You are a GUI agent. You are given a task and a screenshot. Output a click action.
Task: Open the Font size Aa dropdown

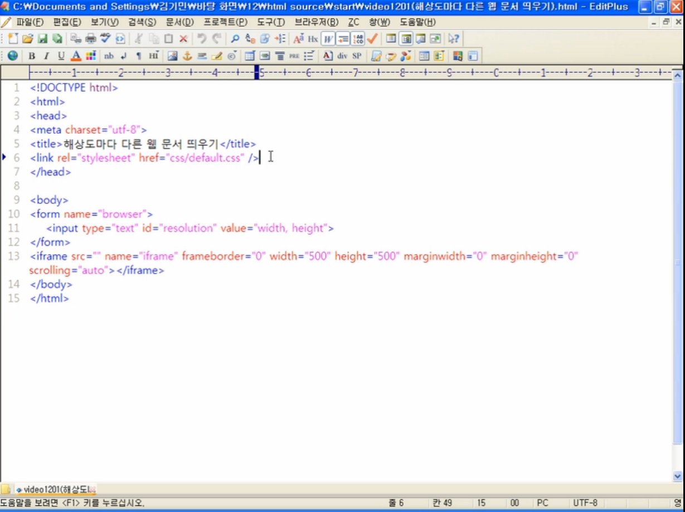click(298, 38)
